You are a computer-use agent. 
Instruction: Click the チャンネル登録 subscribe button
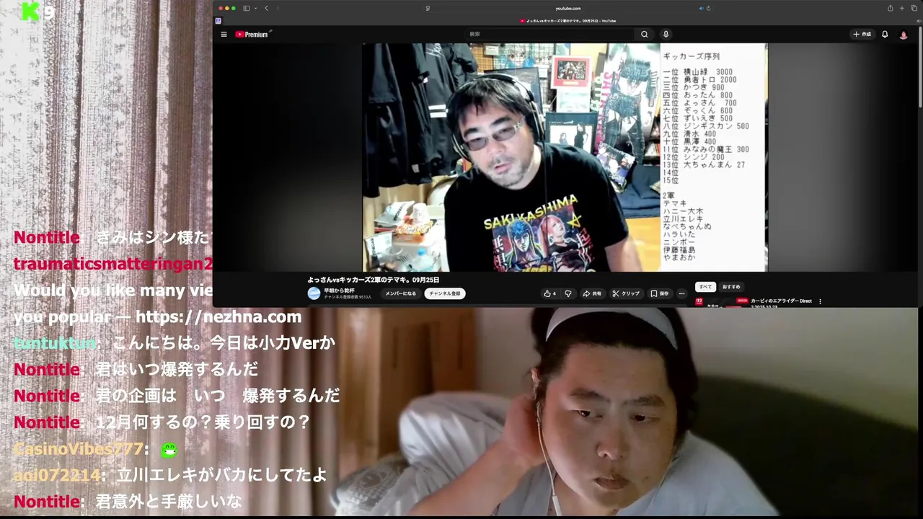(x=445, y=293)
